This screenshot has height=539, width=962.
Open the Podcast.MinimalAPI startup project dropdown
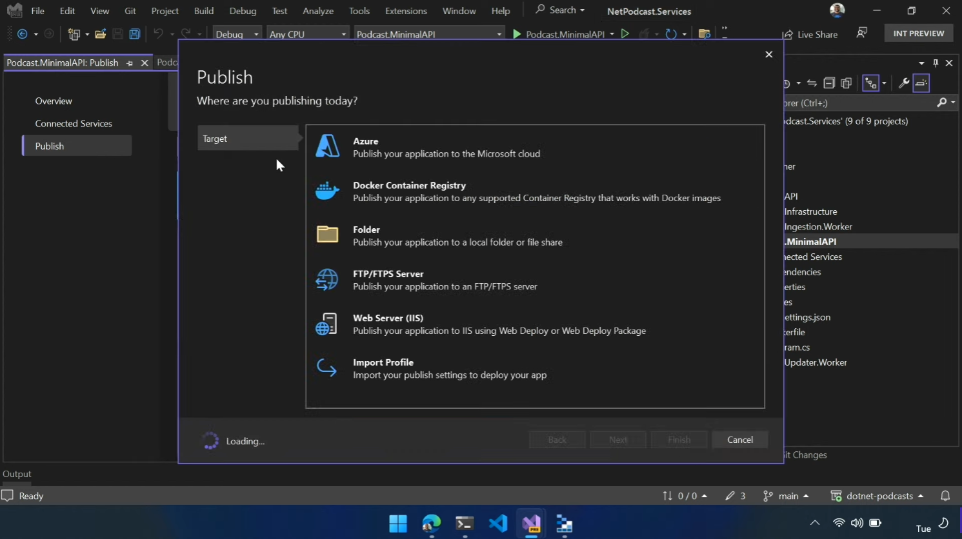point(428,34)
